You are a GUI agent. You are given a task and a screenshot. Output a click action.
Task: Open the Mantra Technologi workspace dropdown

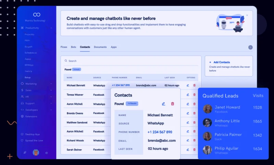[36, 21]
